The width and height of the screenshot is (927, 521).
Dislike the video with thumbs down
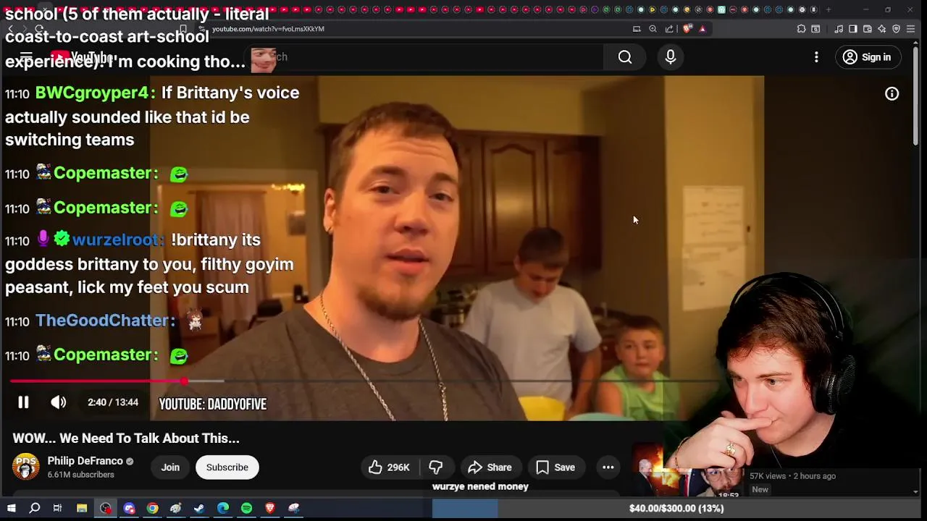(436, 467)
